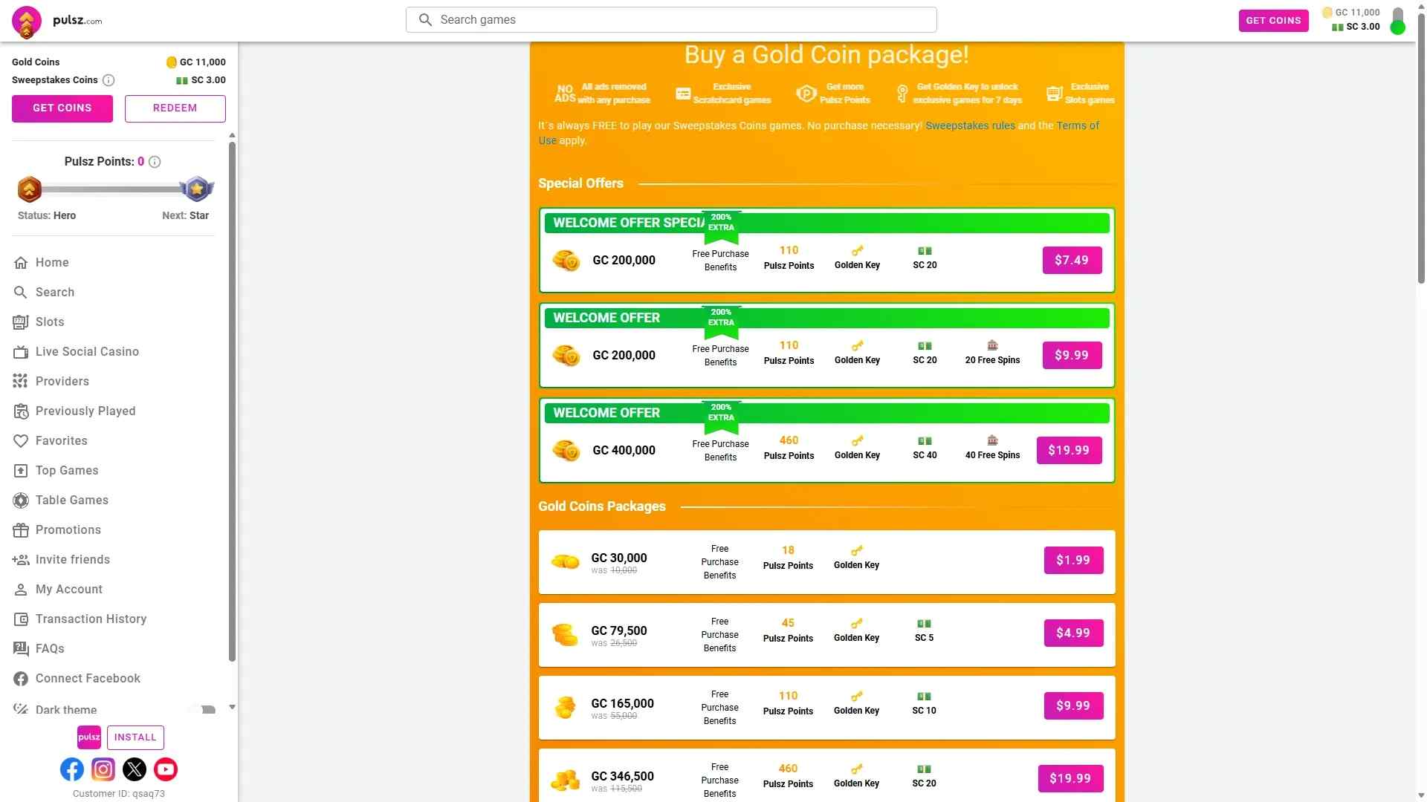Viewport: 1427px width, 802px height.
Task: Click the Invite friends icon
Action: click(x=21, y=560)
